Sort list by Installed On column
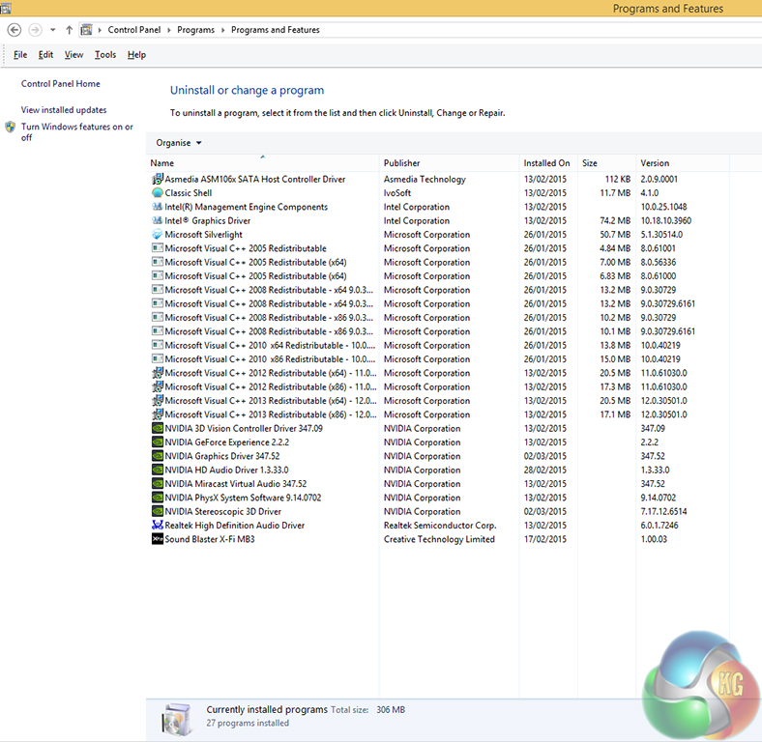Image resolution: width=762 pixels, height=742 pixels. [546, 163]
